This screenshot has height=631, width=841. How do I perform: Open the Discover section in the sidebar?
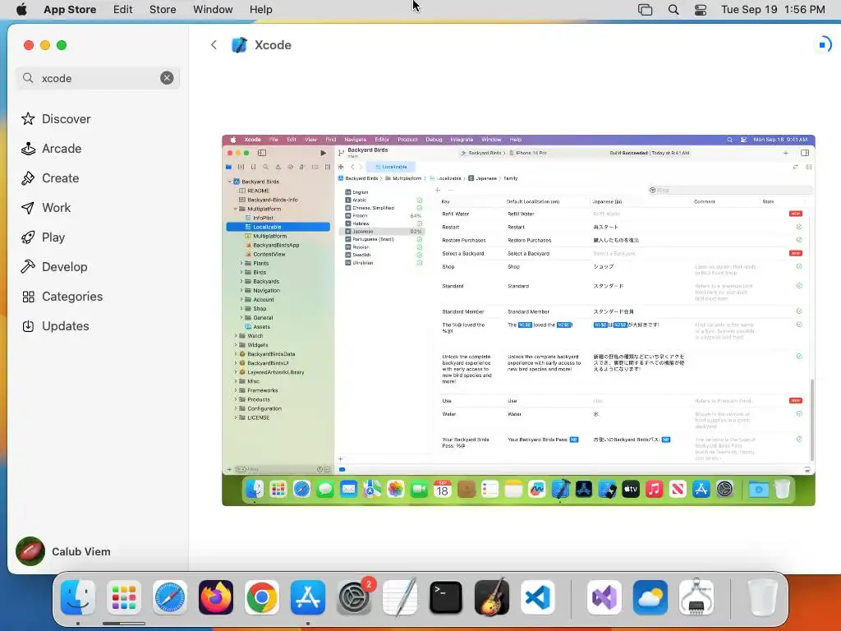(x=56, y=118)
